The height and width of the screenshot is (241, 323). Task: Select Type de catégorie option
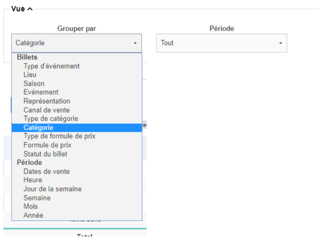[x=51, y=118]
